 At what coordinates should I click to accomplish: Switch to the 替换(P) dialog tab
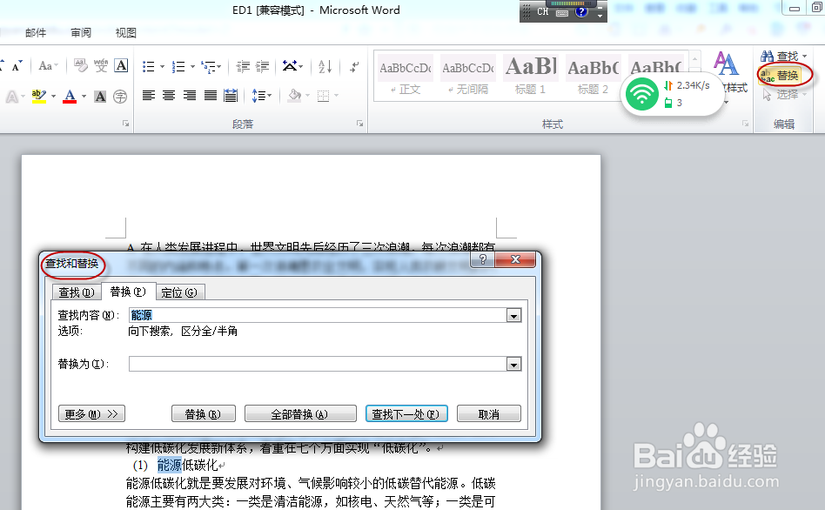(x=128, y=291)
